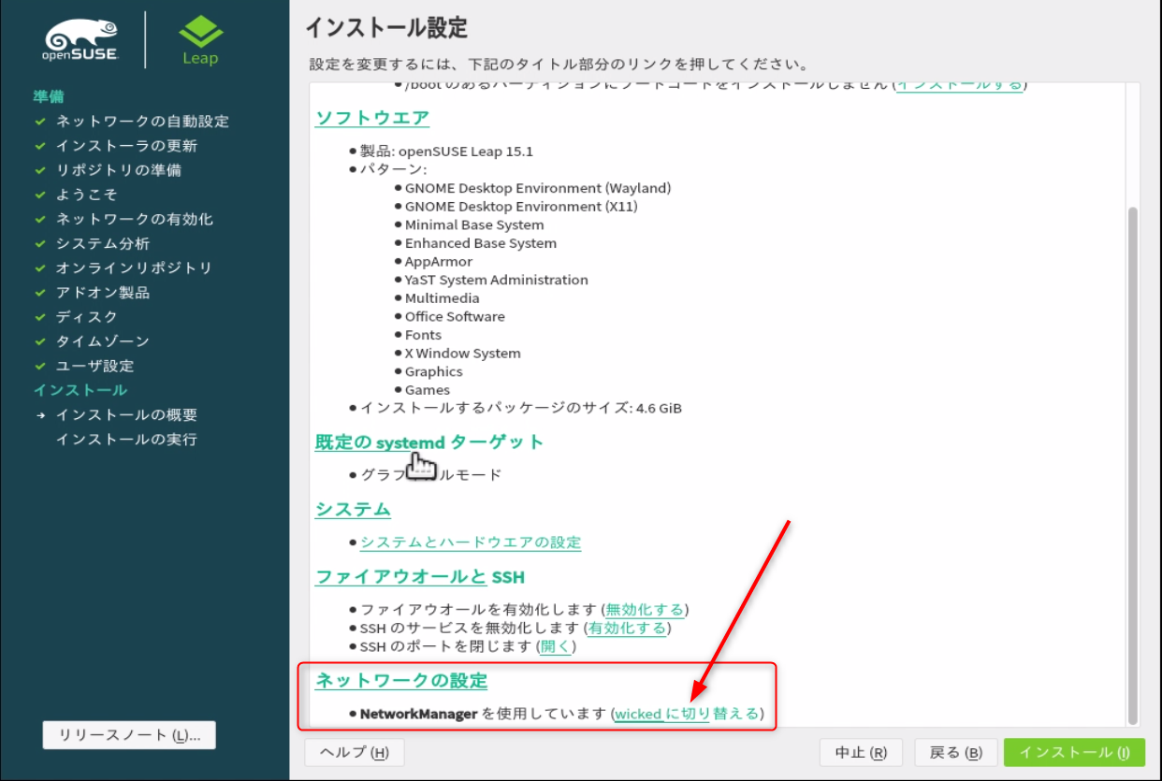Image resolution: width=1162 pixels, height=781 pixels.
Task: Click the green インストール button
Action: 1074,753
